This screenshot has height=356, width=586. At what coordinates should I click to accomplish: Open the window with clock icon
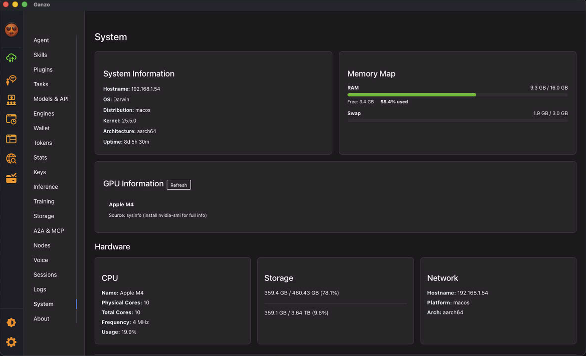(x=11, y=119)
